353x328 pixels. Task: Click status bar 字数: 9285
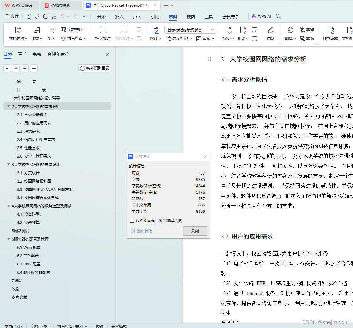tap(40, 326)
